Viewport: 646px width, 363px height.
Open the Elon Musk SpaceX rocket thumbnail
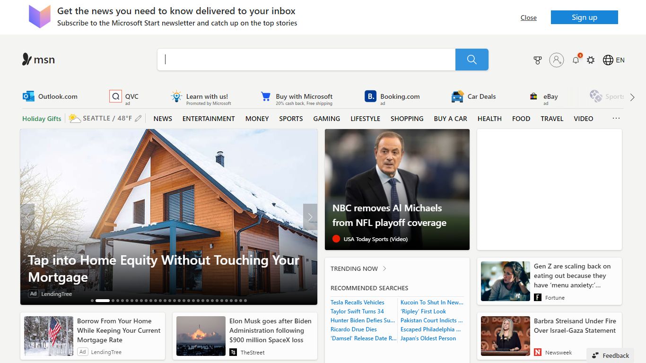[201, 336]
